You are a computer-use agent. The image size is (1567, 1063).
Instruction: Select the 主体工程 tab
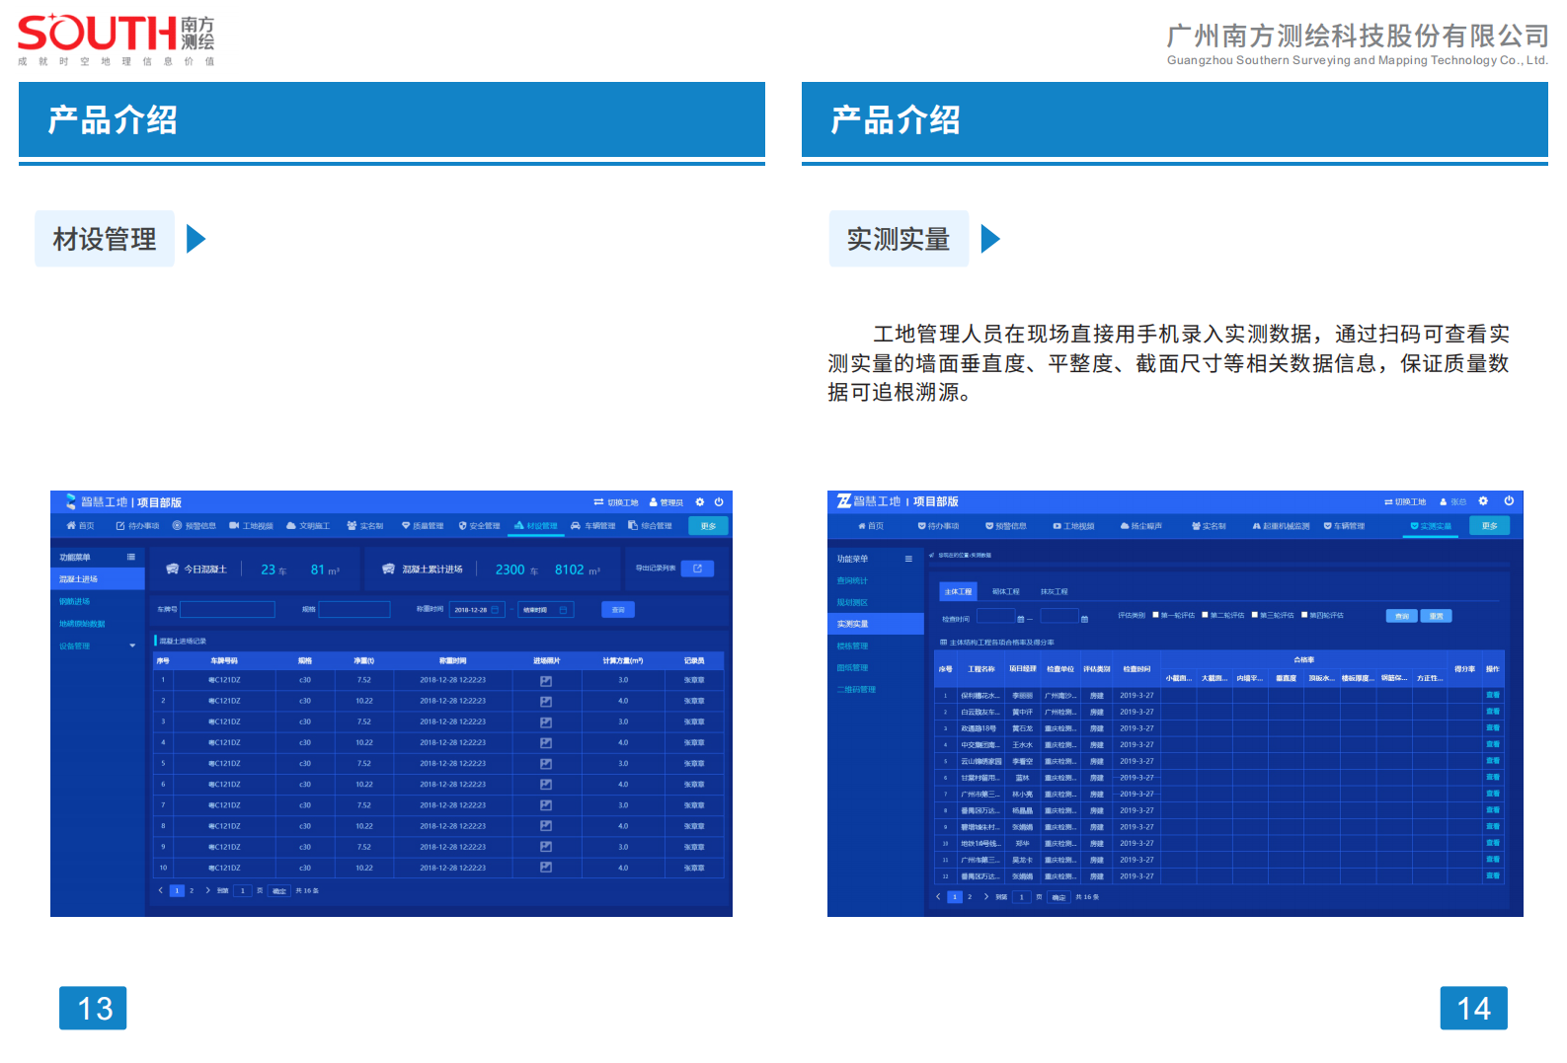click(958, 591)
